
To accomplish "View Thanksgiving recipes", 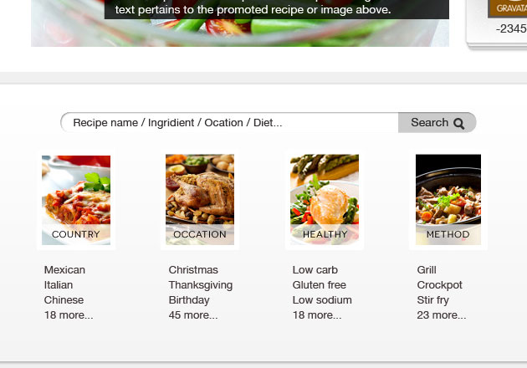I will click(201, 285).
